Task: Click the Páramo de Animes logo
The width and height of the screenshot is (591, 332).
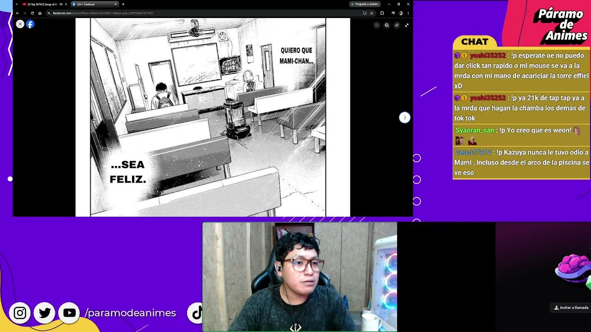Action: [x=561, y=24]
